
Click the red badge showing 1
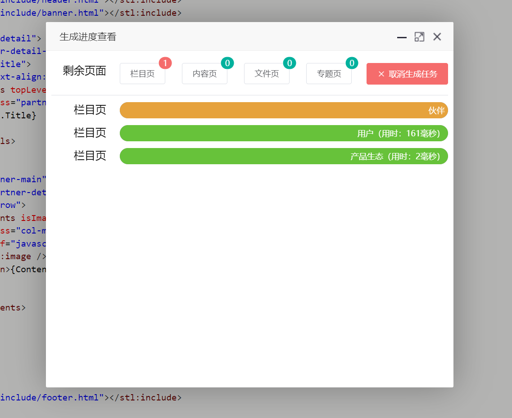pos(165,63)
